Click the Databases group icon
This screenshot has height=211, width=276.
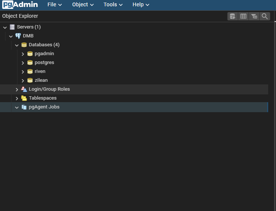(24, 45)
